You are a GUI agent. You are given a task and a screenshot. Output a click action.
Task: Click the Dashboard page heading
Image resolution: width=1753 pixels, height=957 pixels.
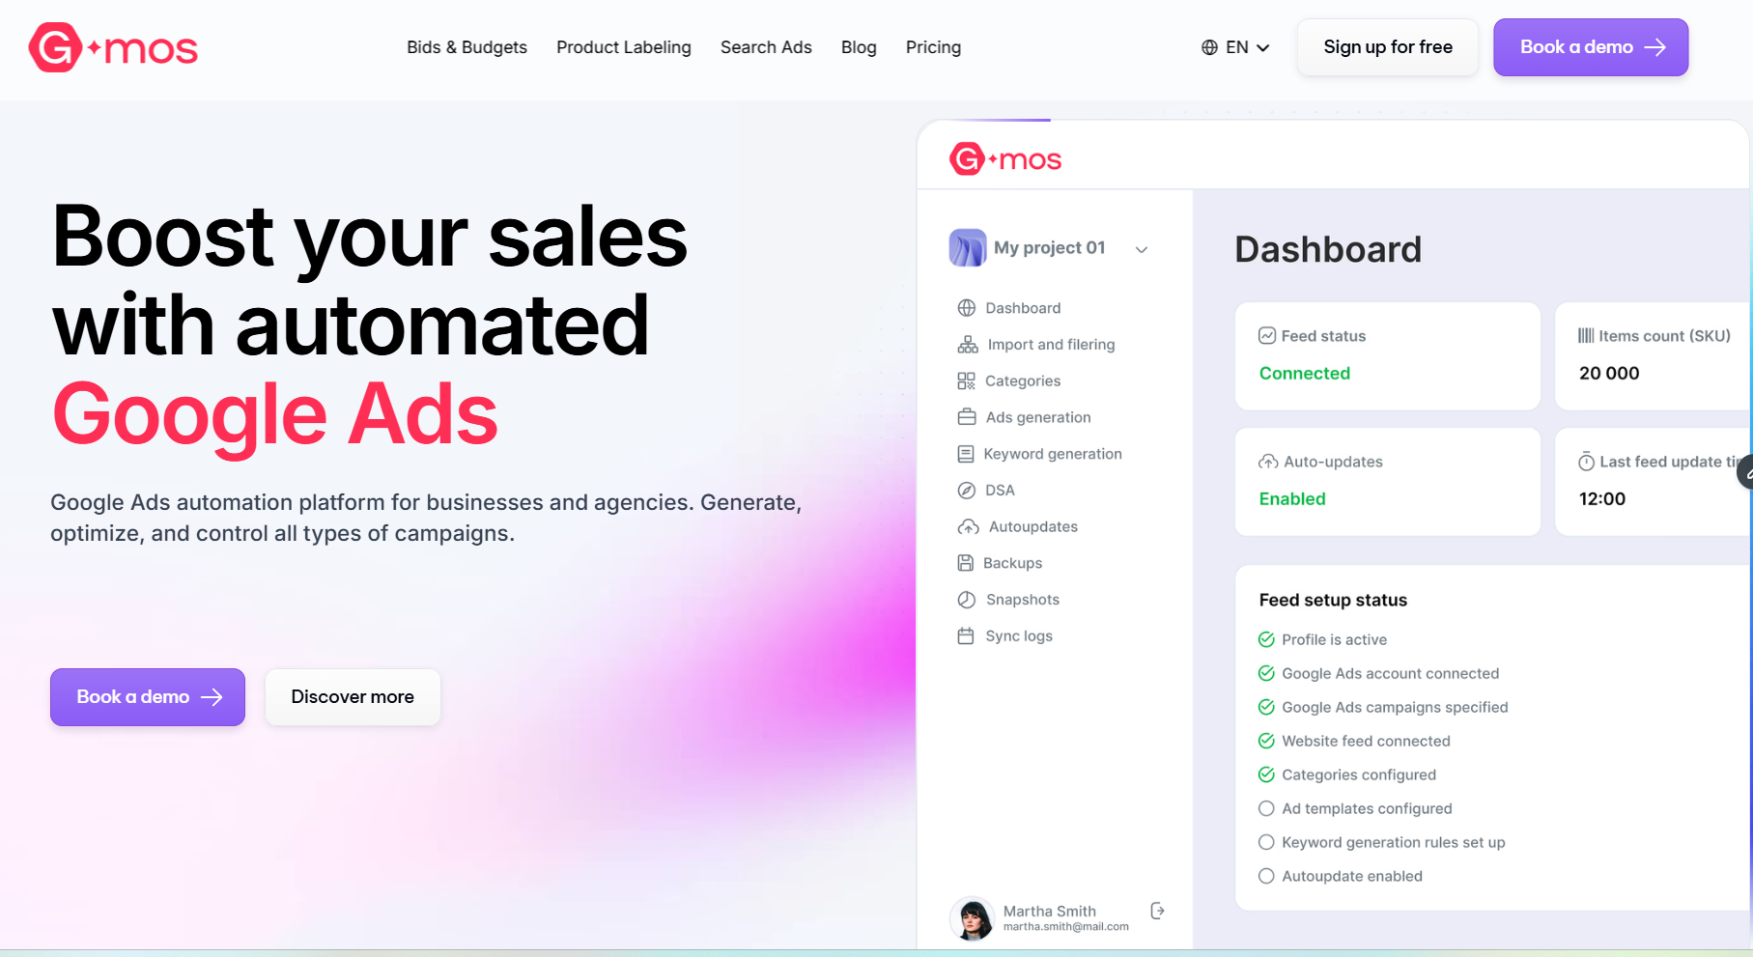(x=1328, y=249)
